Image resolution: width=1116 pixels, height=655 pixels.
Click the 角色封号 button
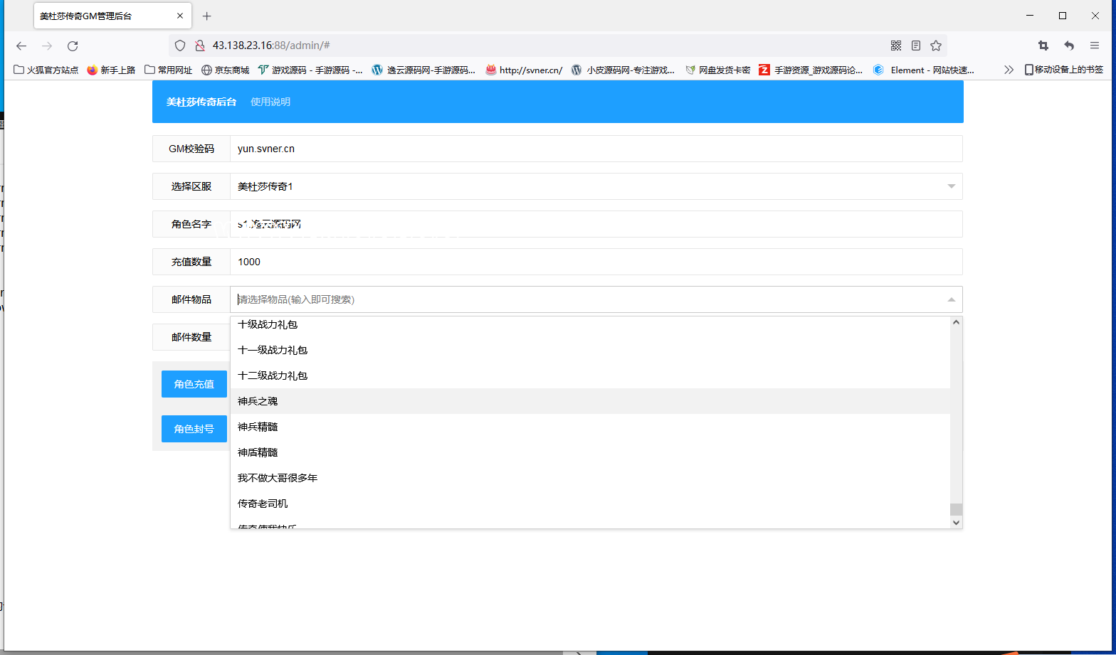click(194, 429)
